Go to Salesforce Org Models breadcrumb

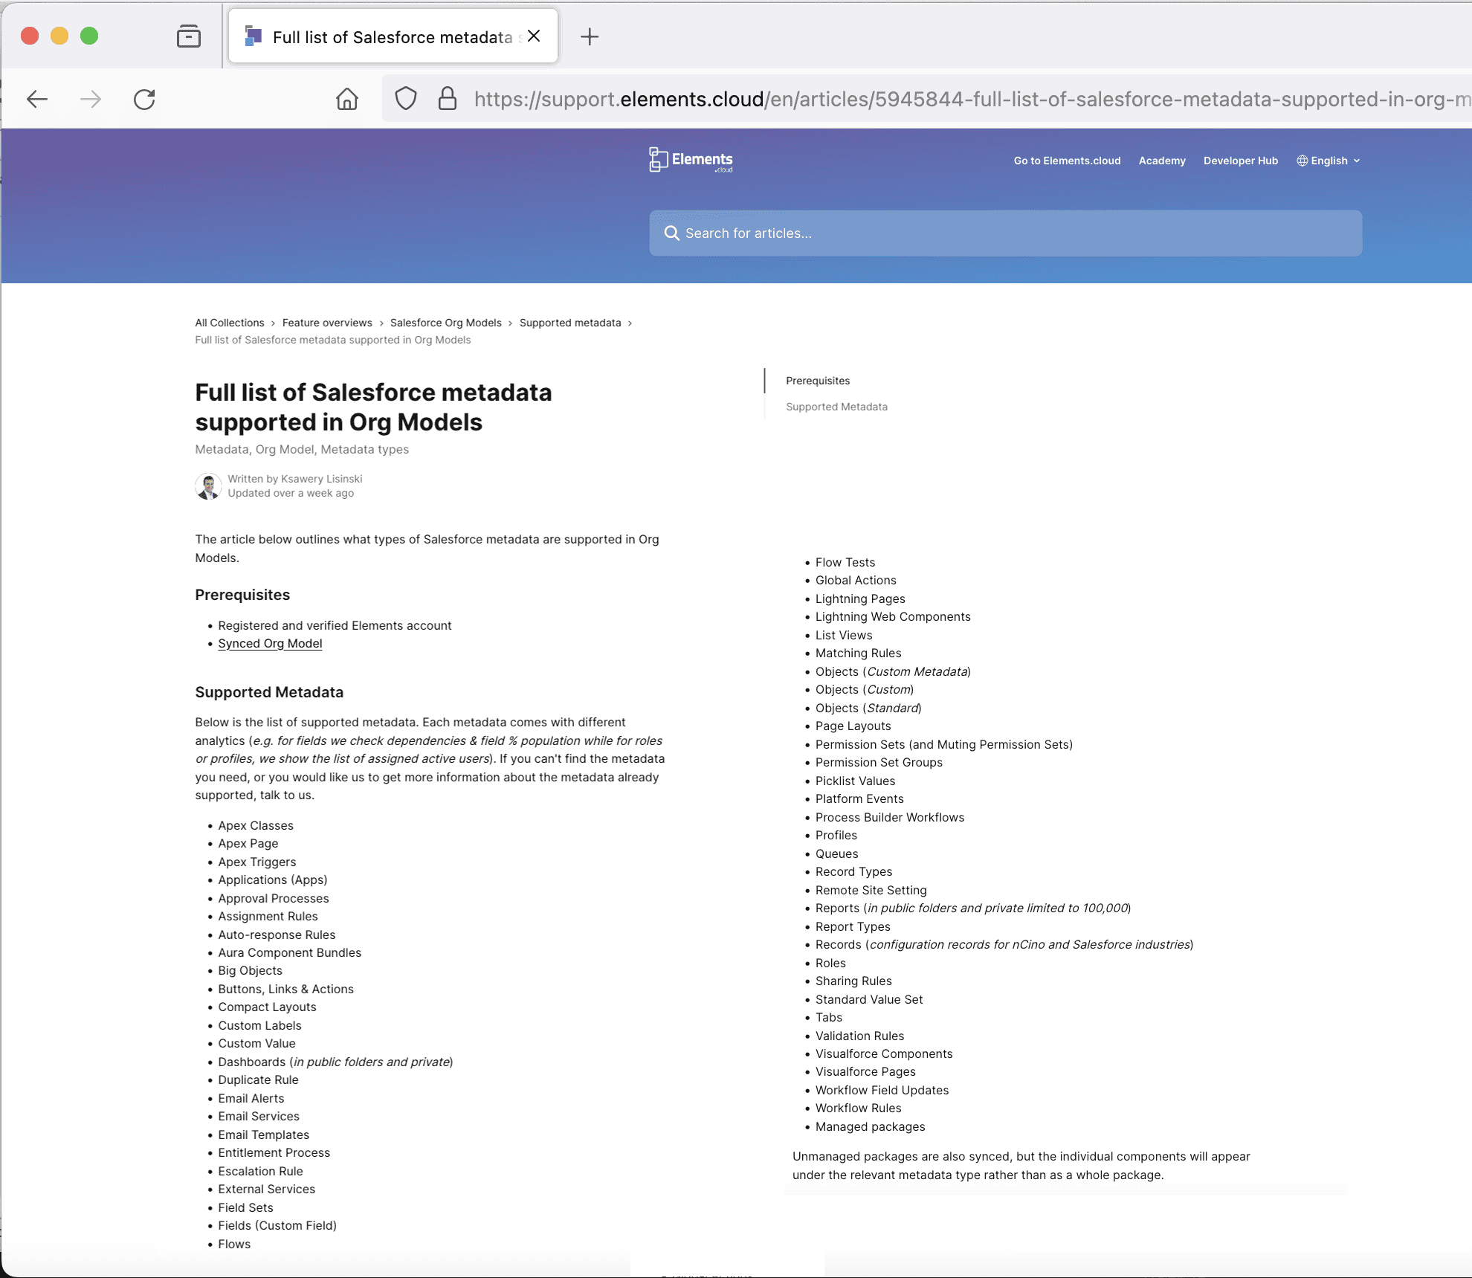446,323
